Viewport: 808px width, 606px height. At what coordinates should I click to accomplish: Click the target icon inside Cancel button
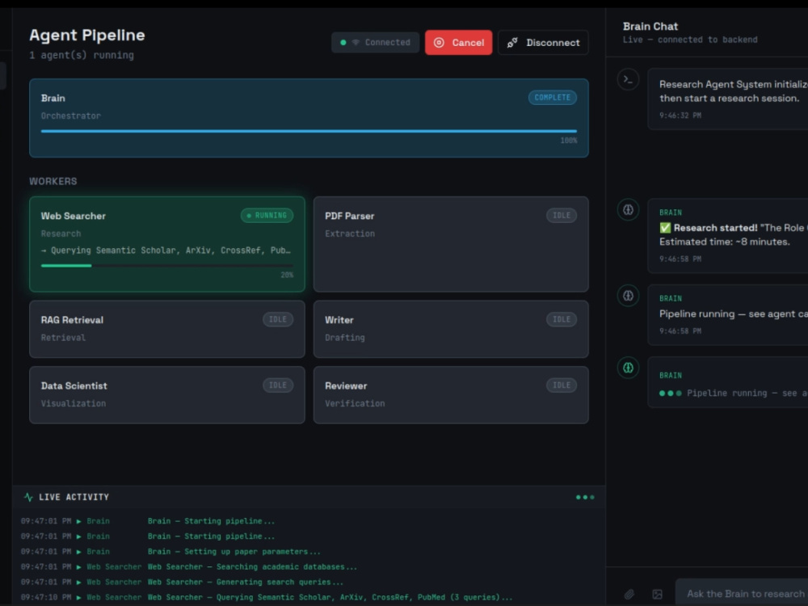[439, 43]
